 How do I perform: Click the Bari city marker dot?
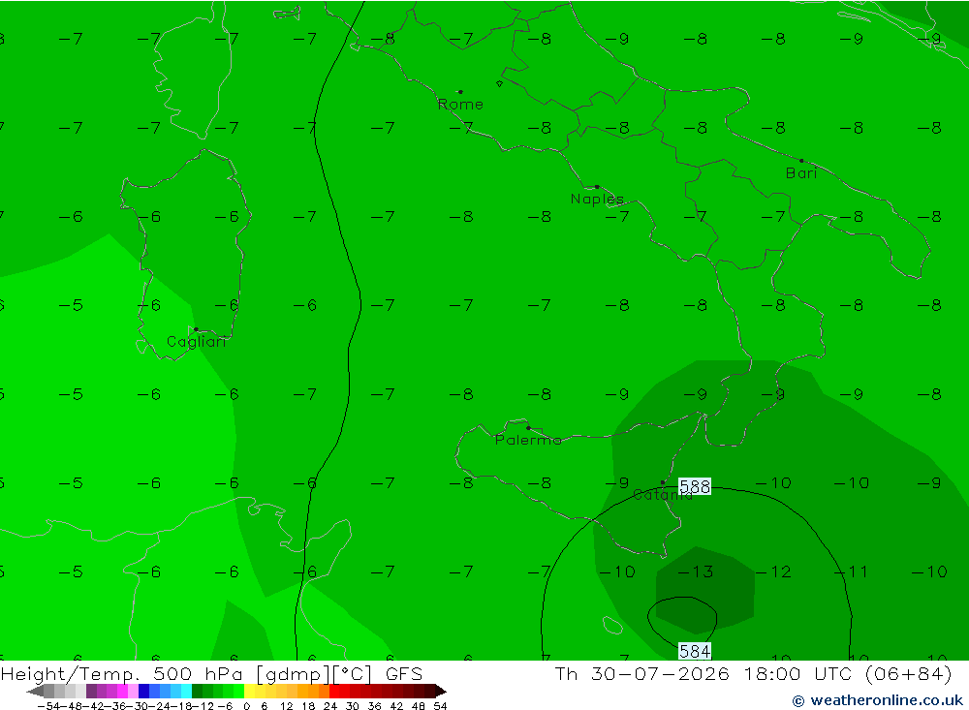click(801, 161)
